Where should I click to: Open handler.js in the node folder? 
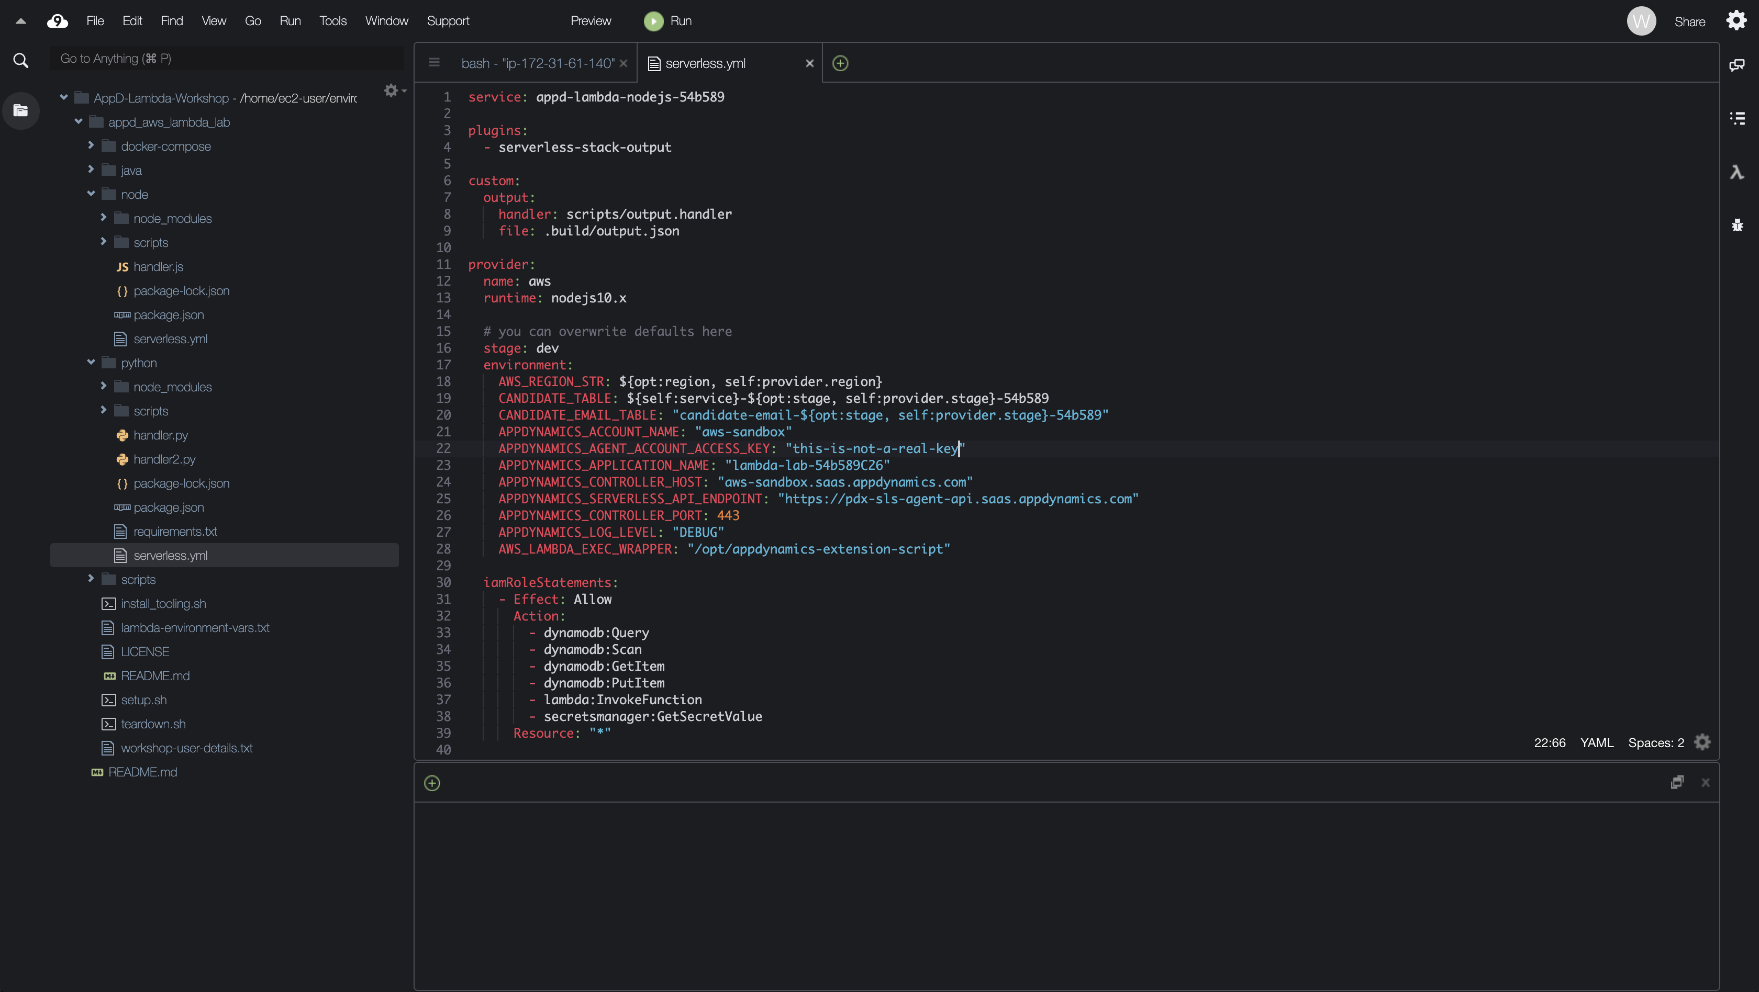(158, 267)
